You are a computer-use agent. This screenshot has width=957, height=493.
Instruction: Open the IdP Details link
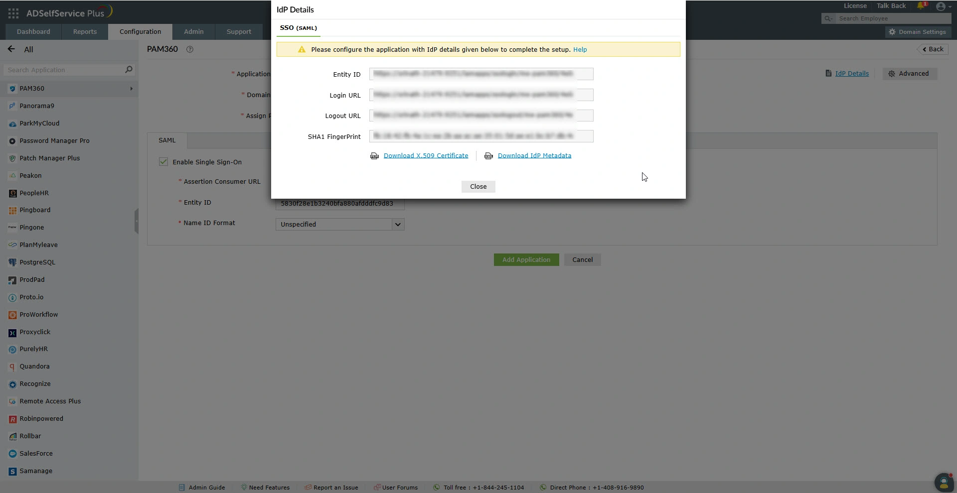pyautogui.click(x=852, y=74)
